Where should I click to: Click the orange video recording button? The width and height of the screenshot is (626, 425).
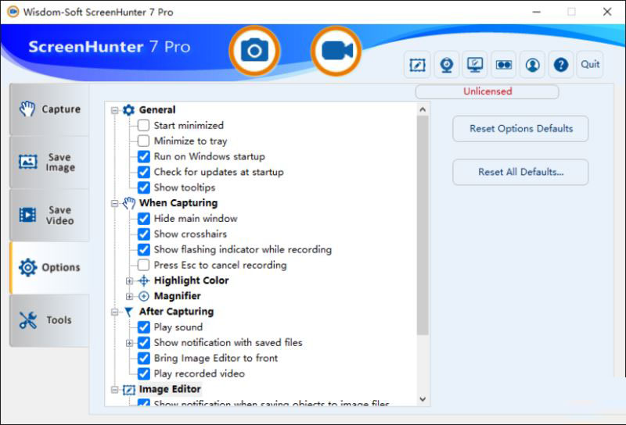[336, 51]
